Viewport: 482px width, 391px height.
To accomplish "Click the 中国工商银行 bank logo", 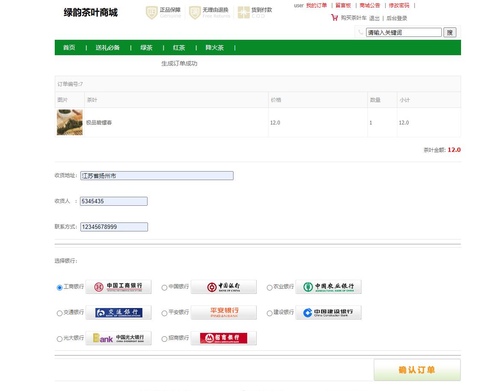I will [118, 287].
